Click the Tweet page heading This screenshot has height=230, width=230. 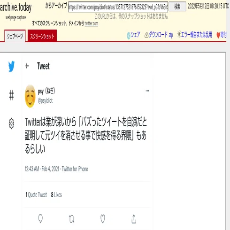tap(43, 66)
